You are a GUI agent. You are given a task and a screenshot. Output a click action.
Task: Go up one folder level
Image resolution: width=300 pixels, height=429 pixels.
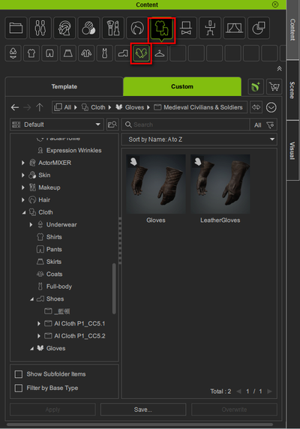[x=40, y=107]
